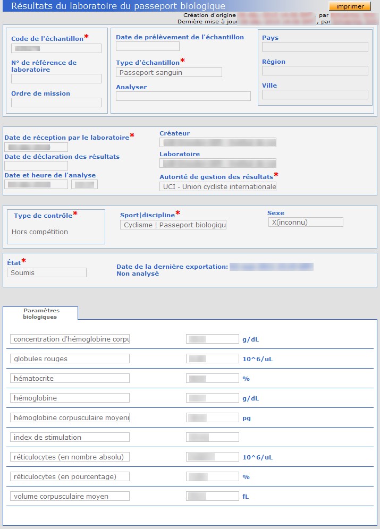This screenshot has height=529, width=380.
Task: Click the Région field
Action: 315,71
